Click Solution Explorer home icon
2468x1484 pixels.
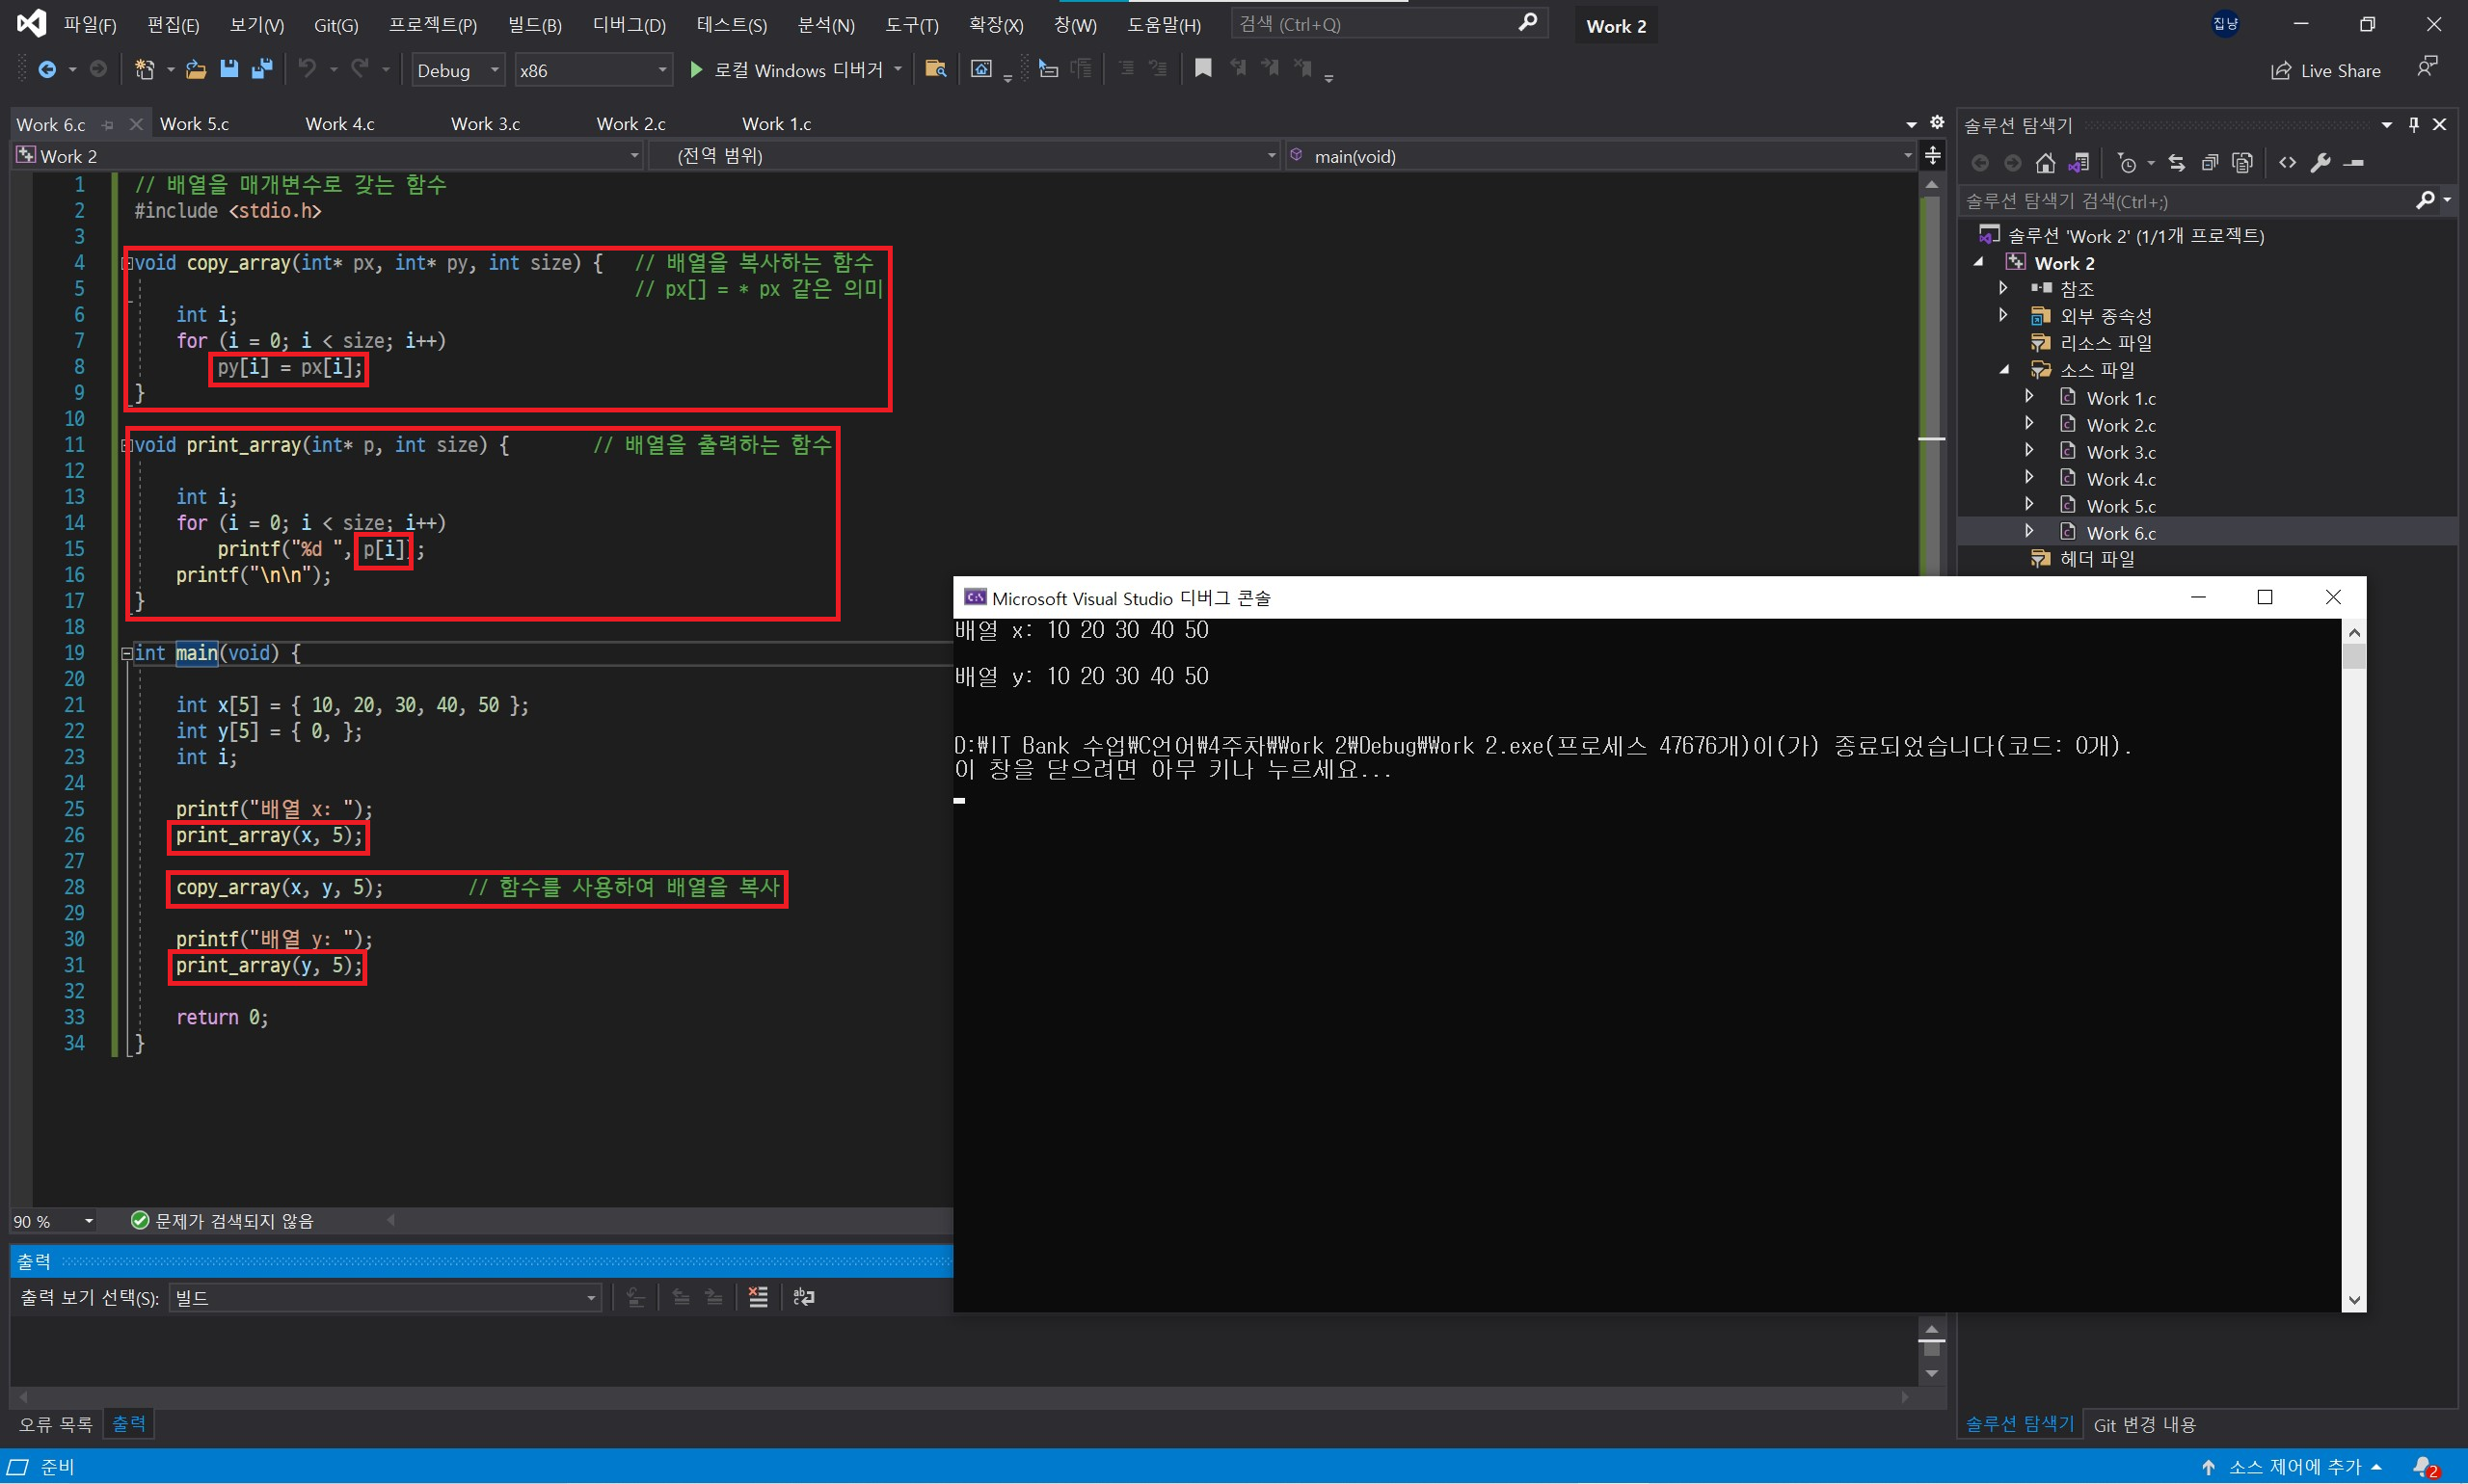(x=2046, y=162)
